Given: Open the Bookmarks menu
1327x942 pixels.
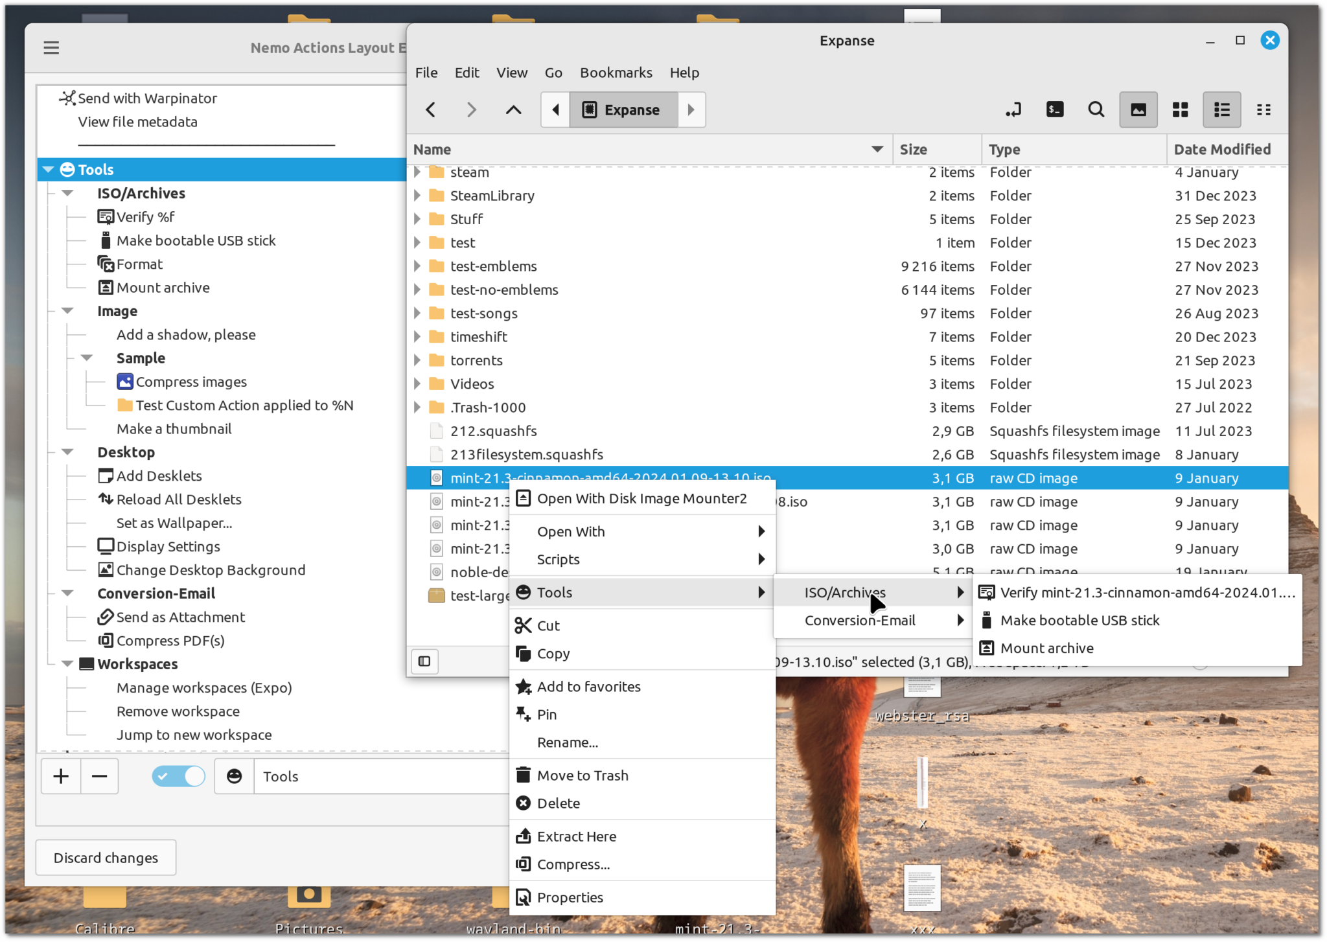Looking at the screenshot, I should point(616,73).
